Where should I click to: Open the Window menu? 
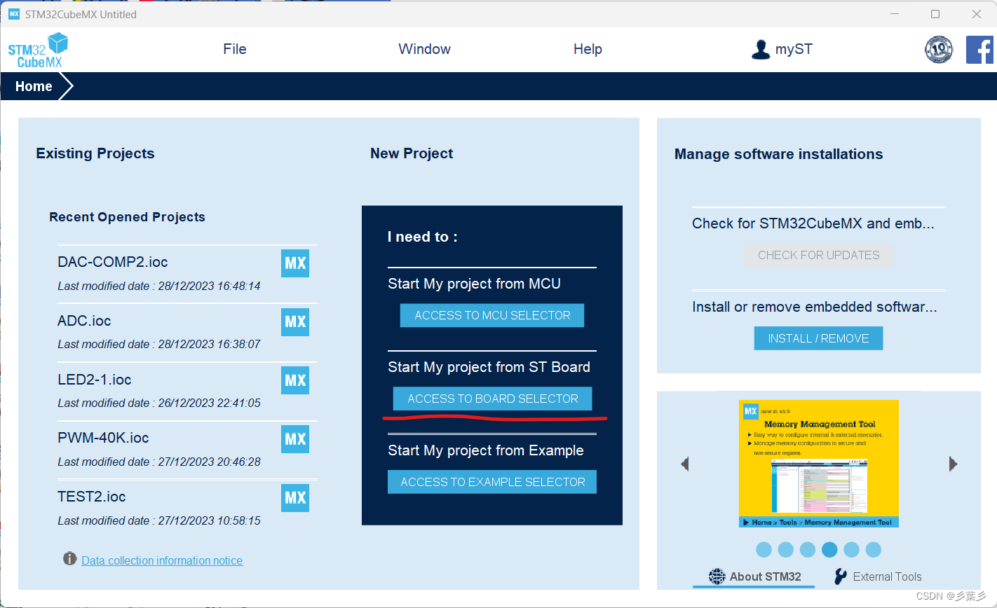(424, 49)
